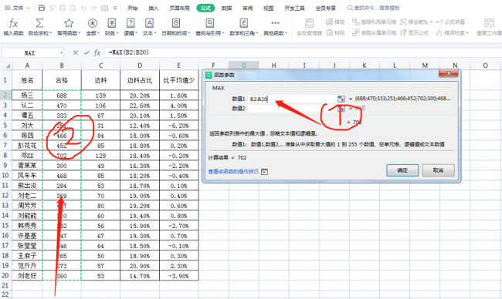502x299 pixels.
Task: Click the AutoSum (自动求和) sigma icon
Action: [39, 23]
